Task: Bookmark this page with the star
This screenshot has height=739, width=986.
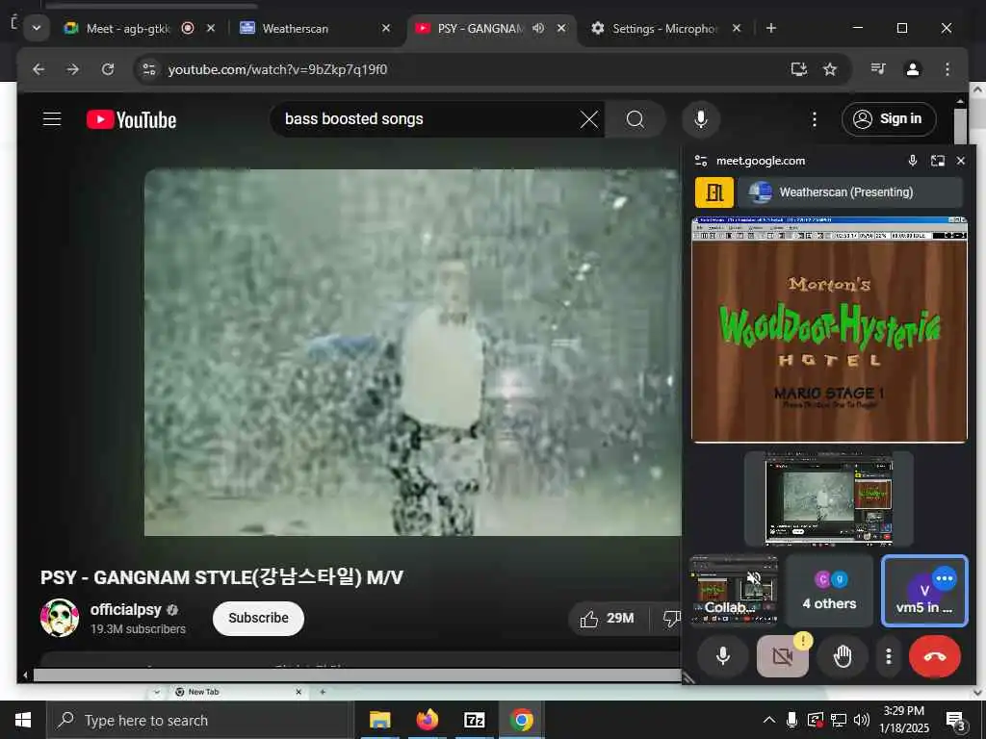Action: pyautogui.click(x=830, y=69)
